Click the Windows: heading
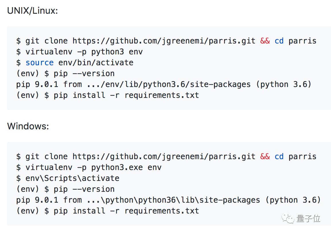The width and height of the screenshot is (331, 233). pos(28,126)
